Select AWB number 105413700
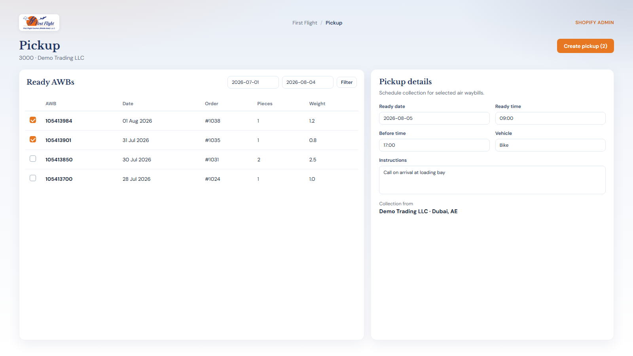The width and height of the screenshot is (633, 356). (x=59, y=179)
